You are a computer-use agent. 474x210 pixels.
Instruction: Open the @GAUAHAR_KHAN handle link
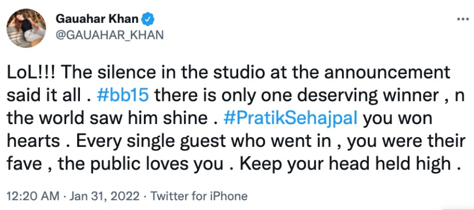[x=110, y=35]
